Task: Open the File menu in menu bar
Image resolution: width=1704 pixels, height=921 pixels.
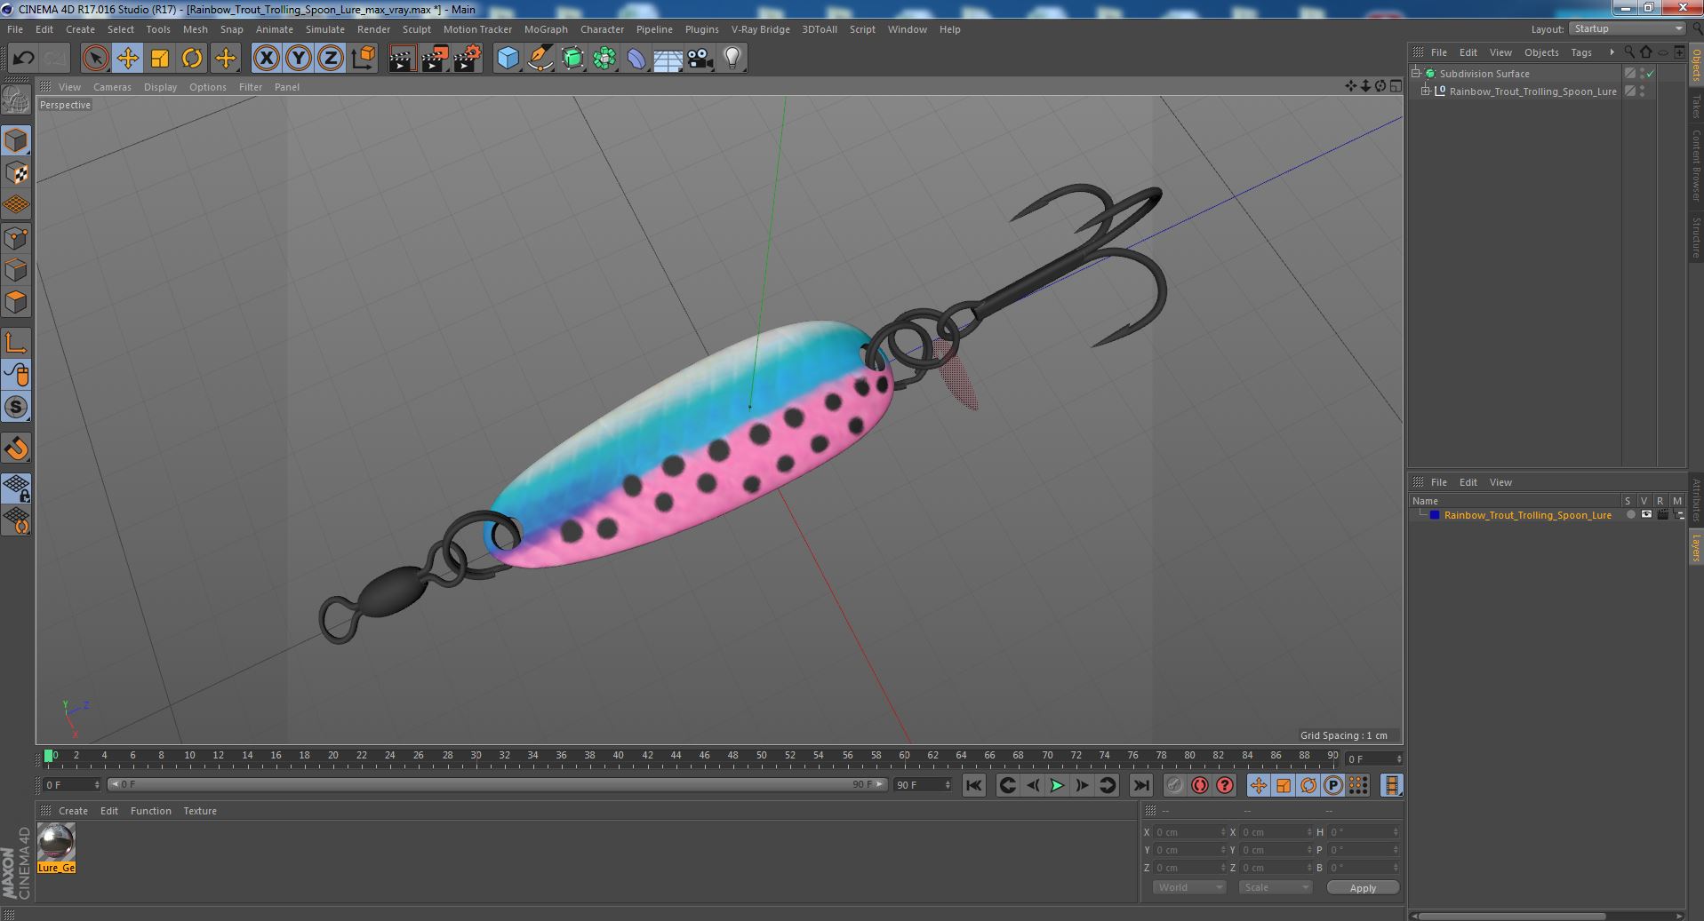Action: coord(15,29)
